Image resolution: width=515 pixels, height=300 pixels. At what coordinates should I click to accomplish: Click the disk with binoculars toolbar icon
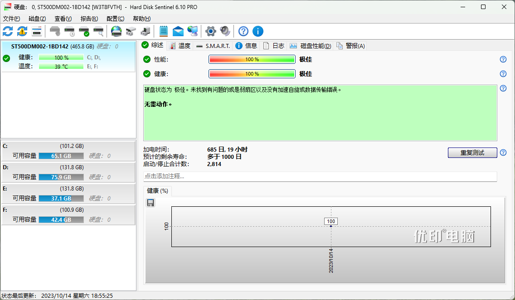(x=131, y=32)
